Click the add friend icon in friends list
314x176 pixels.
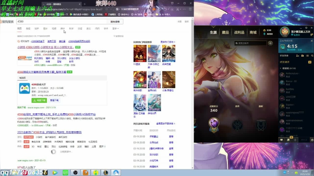(297, 56)
